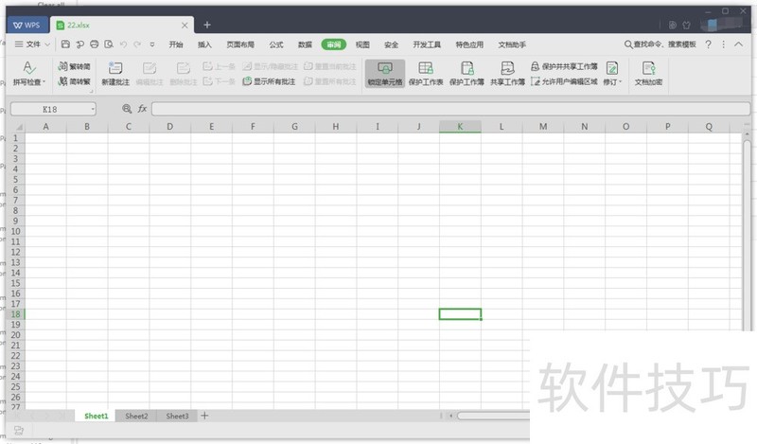
Task: Convert simplified to traditional (简转繁)
Action: coord(74,81)
